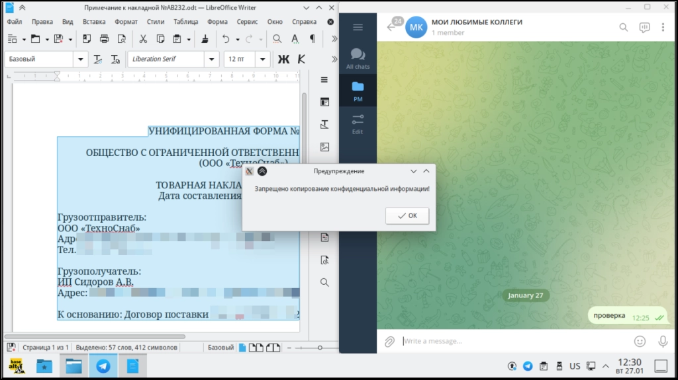678x380 pixels.
Task: Click OK in the warning dialog
Action: pyautogui.click(x=407, y=216)
